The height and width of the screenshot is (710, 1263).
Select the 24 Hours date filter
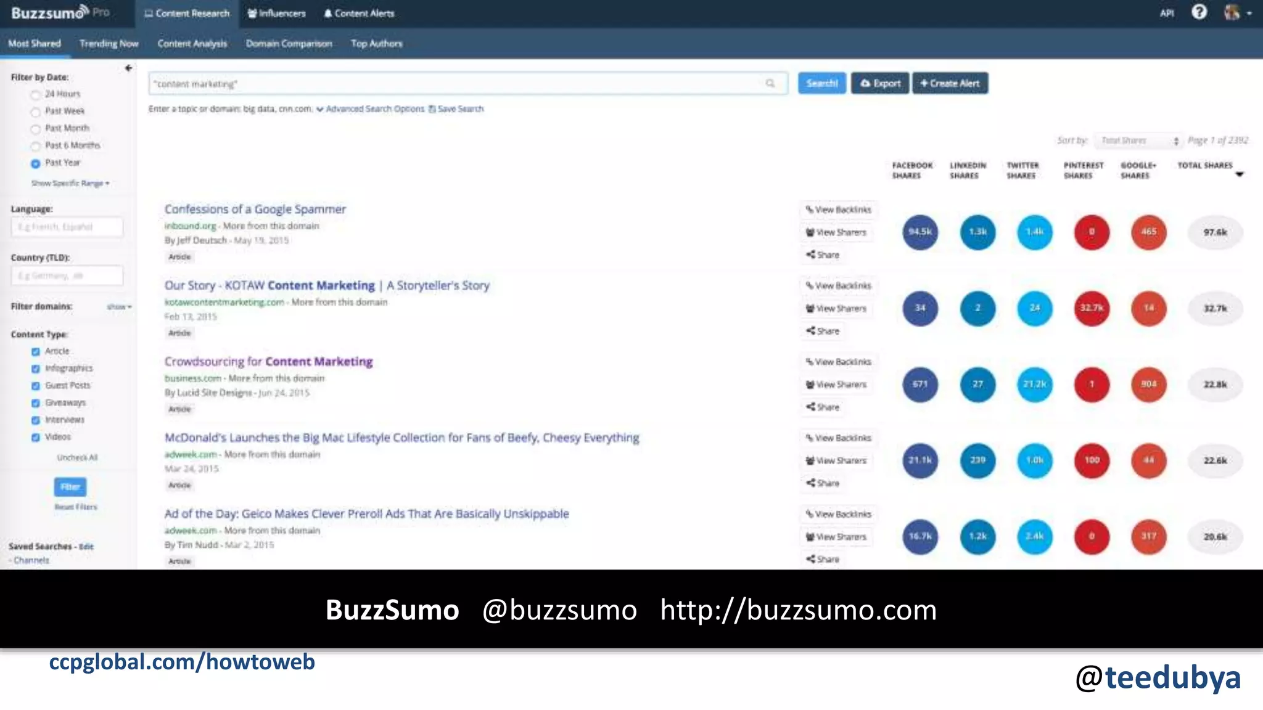point(35,94)
